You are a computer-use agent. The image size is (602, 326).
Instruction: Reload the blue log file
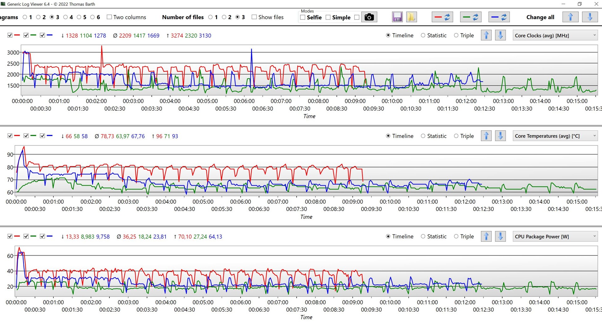click(499, 17)
